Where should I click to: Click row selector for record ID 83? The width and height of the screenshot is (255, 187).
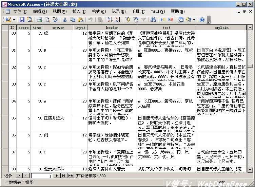tap(5, 89)
